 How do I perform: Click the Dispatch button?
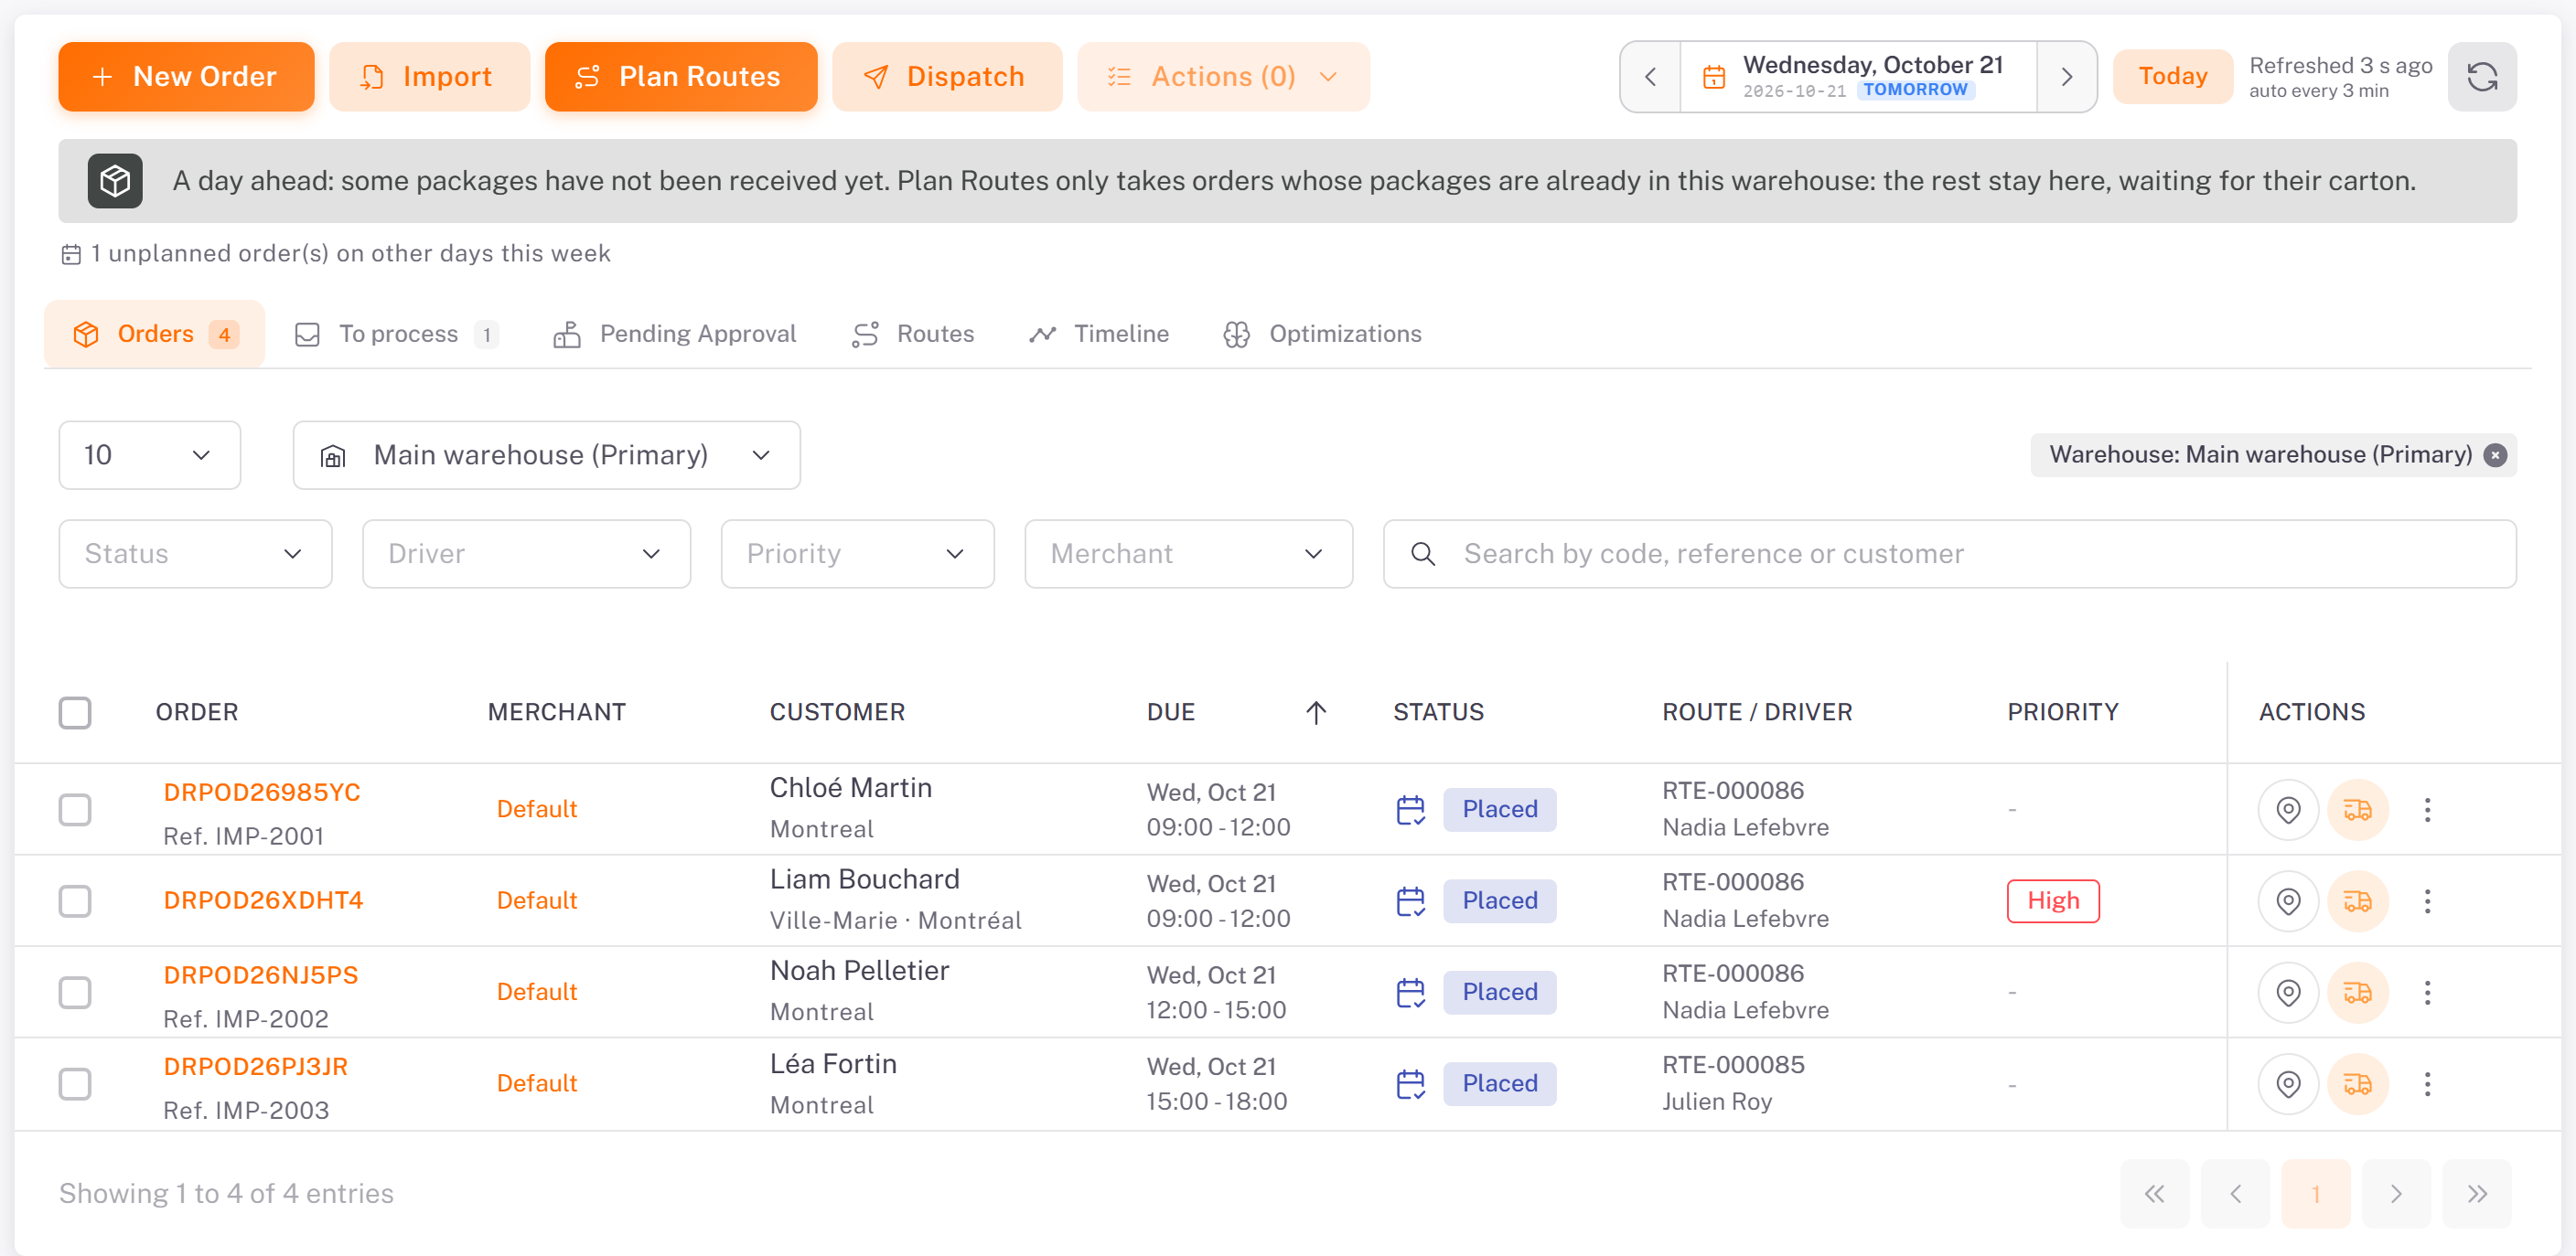click(946, 77)
